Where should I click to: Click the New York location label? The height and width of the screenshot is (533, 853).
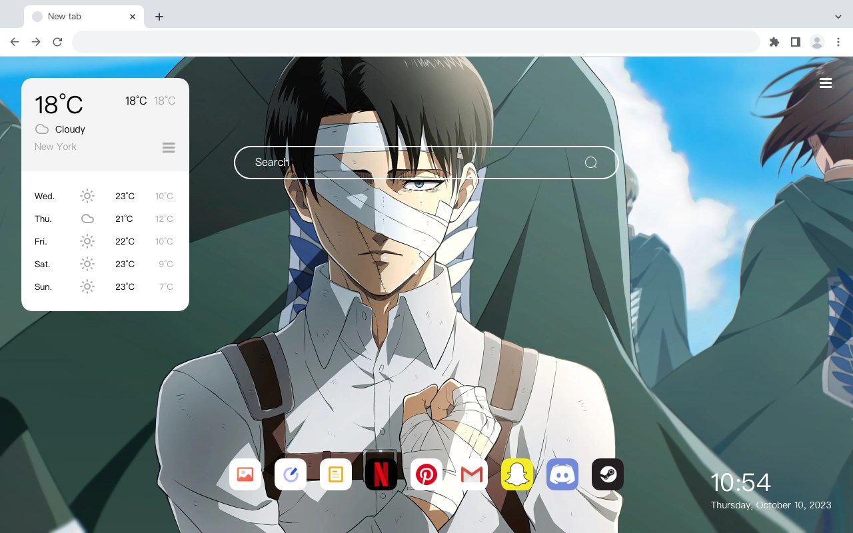pos(55,147)
